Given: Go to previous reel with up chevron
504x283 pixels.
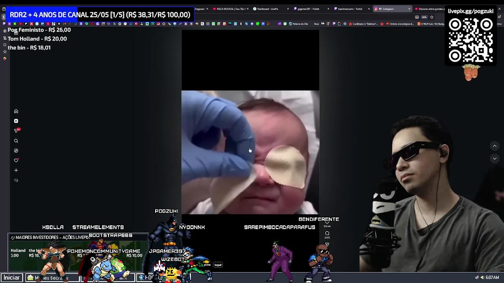Looking at the screenshot, I should (495, 146).
